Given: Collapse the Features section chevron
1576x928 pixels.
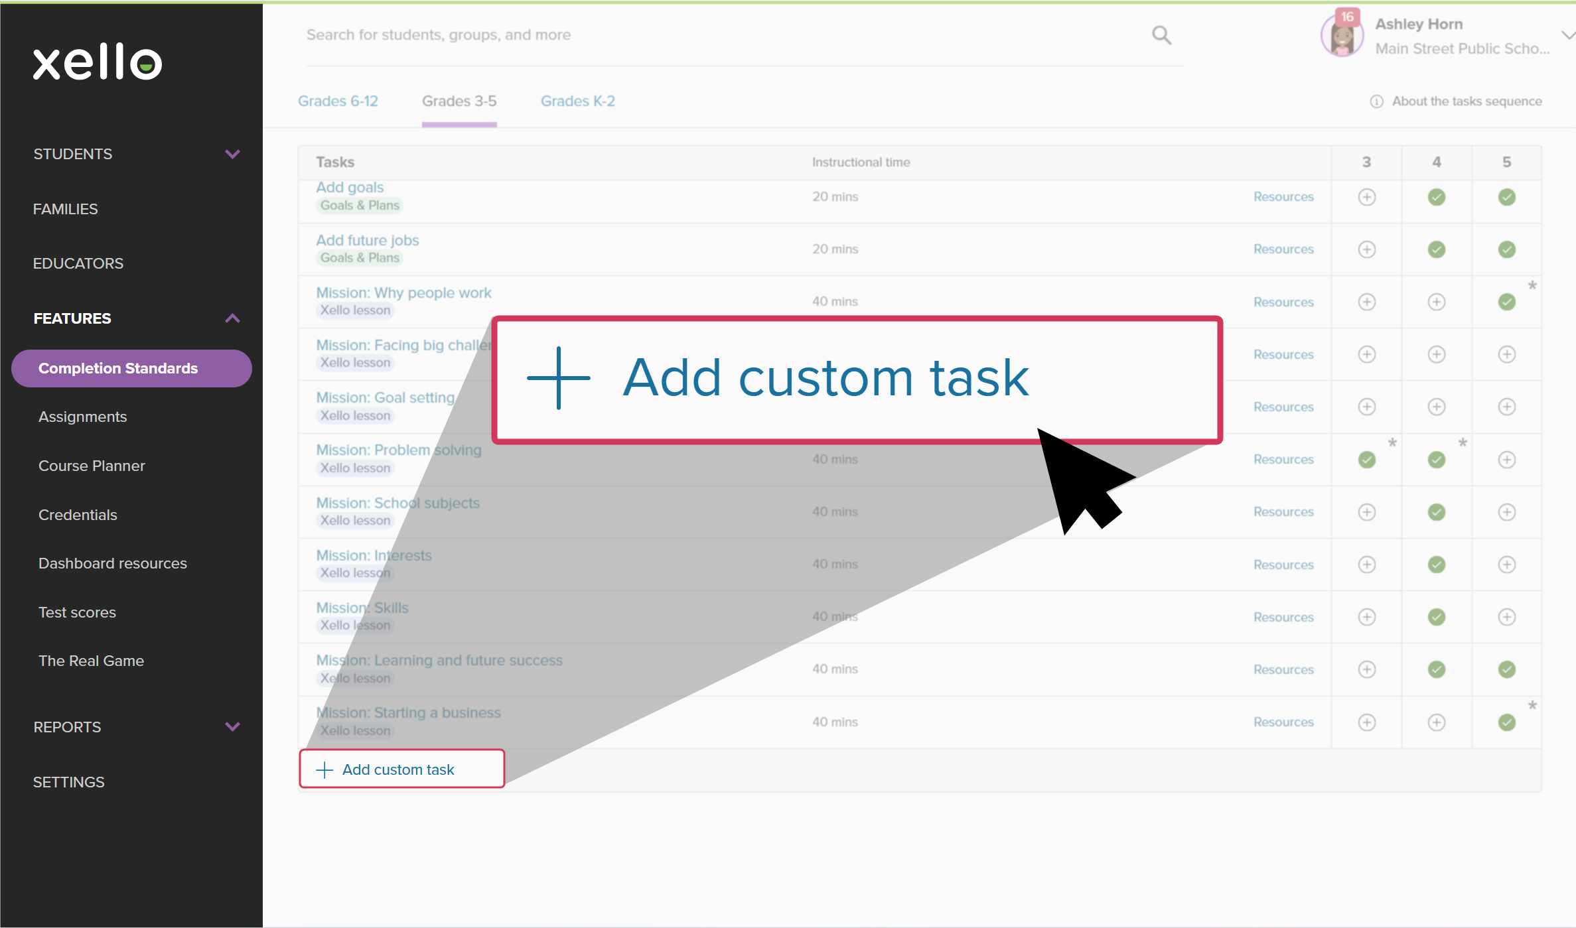Looking at the screenshot, I should point(232,318).
